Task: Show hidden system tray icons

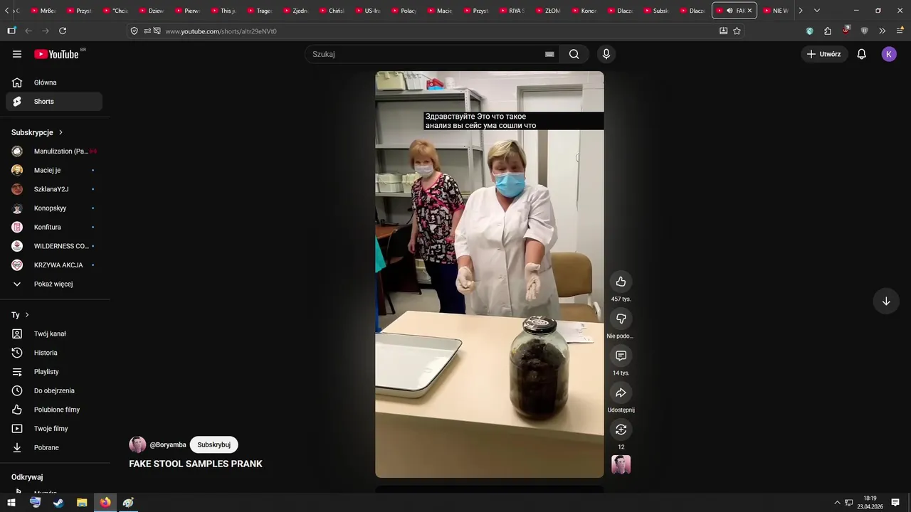Action: click(x=837, y=503)
